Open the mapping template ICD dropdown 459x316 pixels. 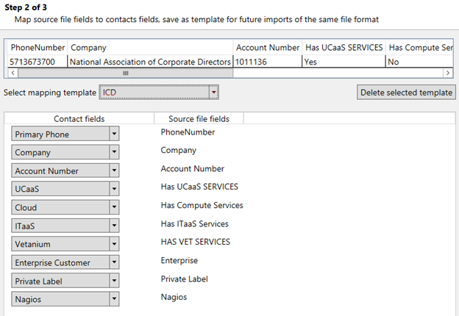pyautogui.click(x=213, y=93)
